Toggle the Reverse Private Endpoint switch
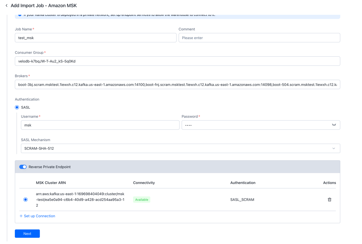The height and width of the screenshot is (244, 362). coord(23,167)
